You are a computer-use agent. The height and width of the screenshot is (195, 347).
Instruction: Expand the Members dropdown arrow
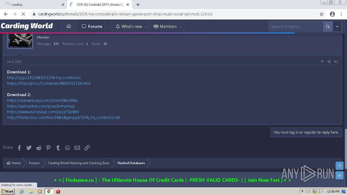pos(181,27)
